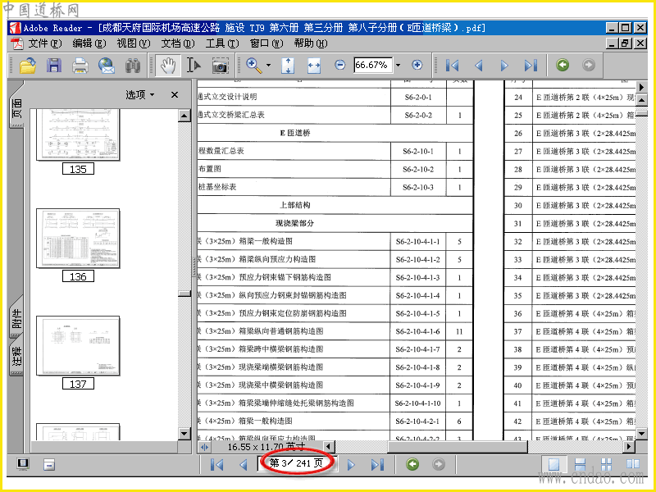The image size is (656, 492).
Task: Open the zoom tool options arrow
Action: point(269,66)
